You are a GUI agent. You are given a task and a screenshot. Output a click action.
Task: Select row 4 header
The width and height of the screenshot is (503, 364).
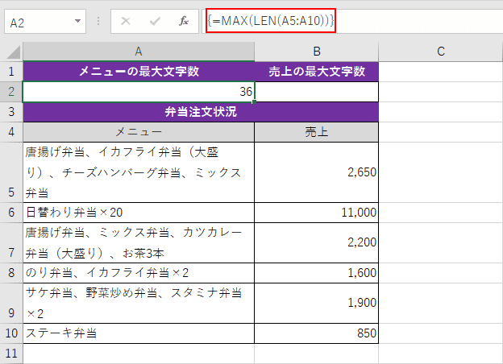click(x=11, y=132)
